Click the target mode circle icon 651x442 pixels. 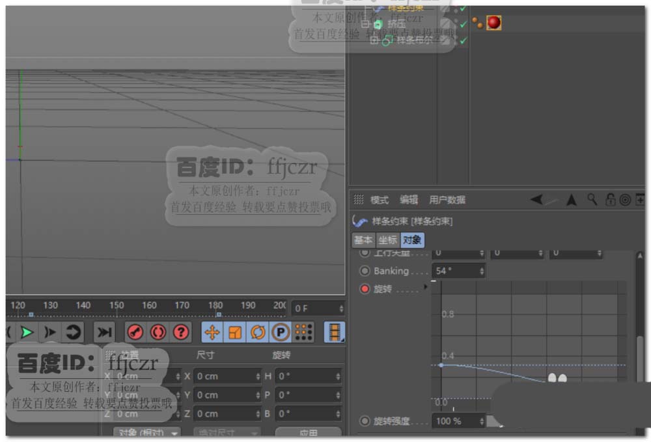625,200
